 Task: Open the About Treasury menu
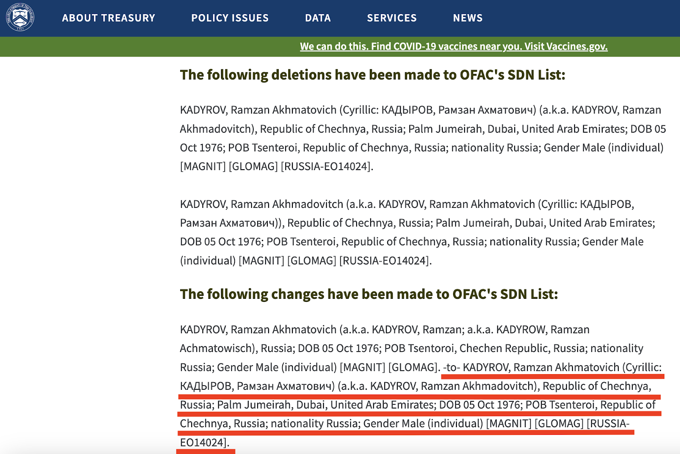tap(109, 18)
